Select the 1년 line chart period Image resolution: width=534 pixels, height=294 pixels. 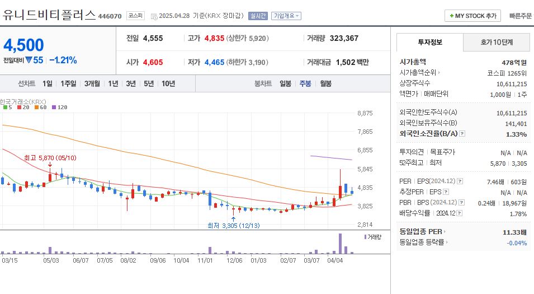click(113, 83)
